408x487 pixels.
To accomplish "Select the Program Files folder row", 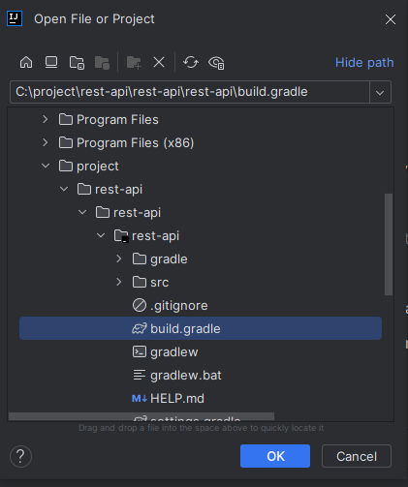I will point(201,120).
